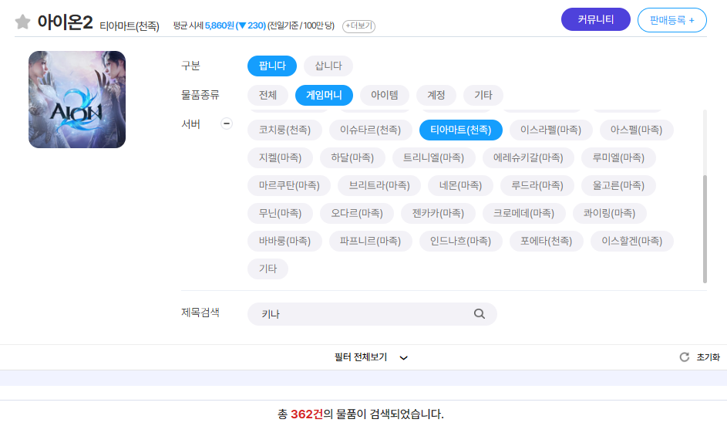Click the favorite star icon next to 아이온2
Image resolution: width=727 pixels, height=426 pixels.
(22, 22)
